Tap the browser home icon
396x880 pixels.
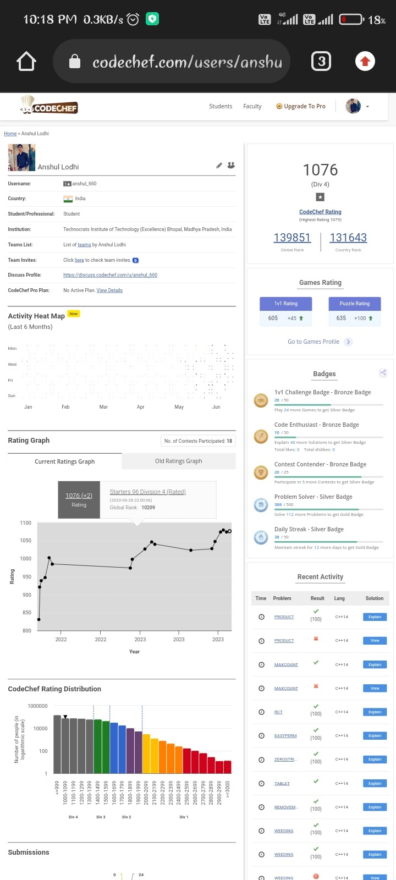pyautogui.click(x=26, y=62)
